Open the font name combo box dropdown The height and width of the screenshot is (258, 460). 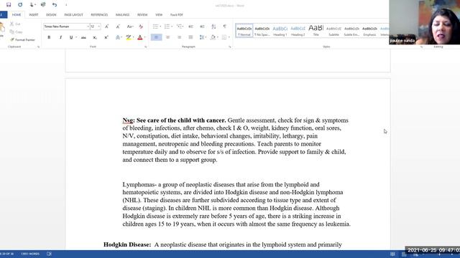[x=88, y=27]
